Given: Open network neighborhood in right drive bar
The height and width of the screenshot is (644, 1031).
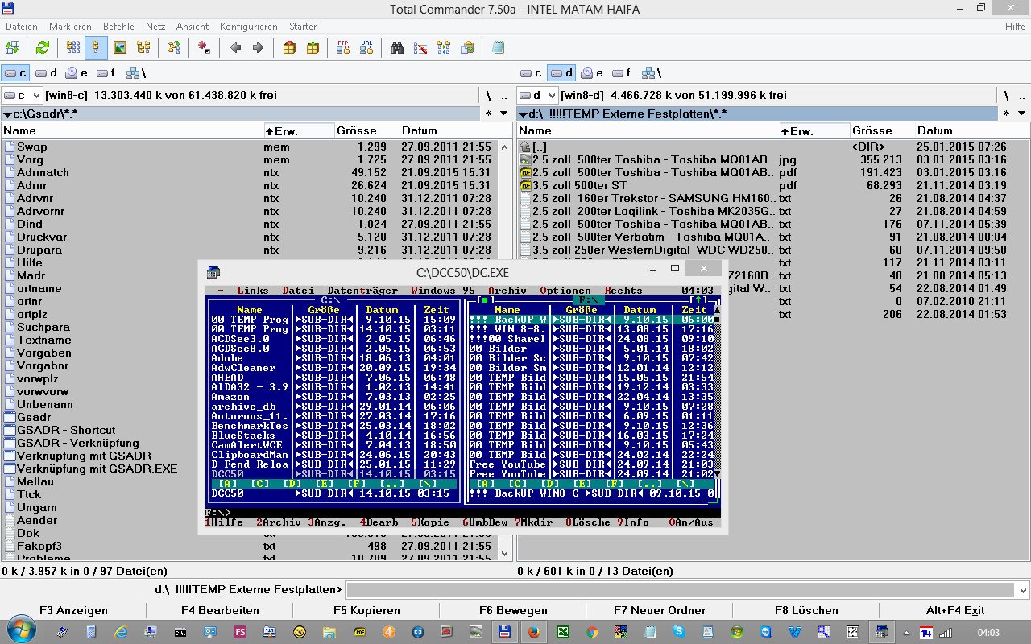Looking at the screenshot, I should pyautogui.click(x=652, y=73).
